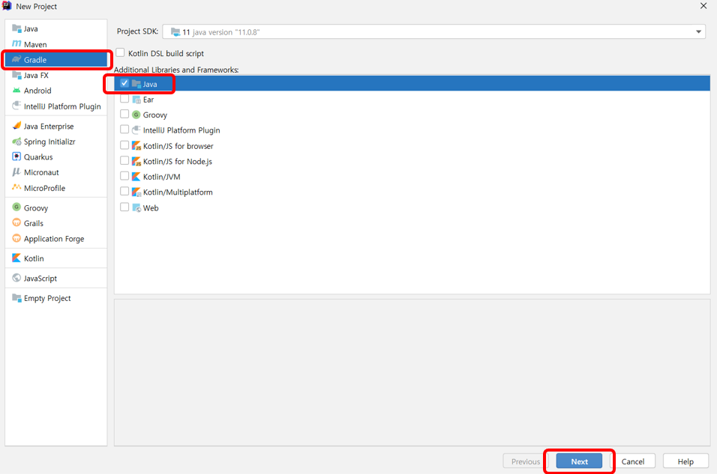Click the 'JavaScript' label in sidebar
The width and height of the screenshot is (717, 474).
click(40, 278)
